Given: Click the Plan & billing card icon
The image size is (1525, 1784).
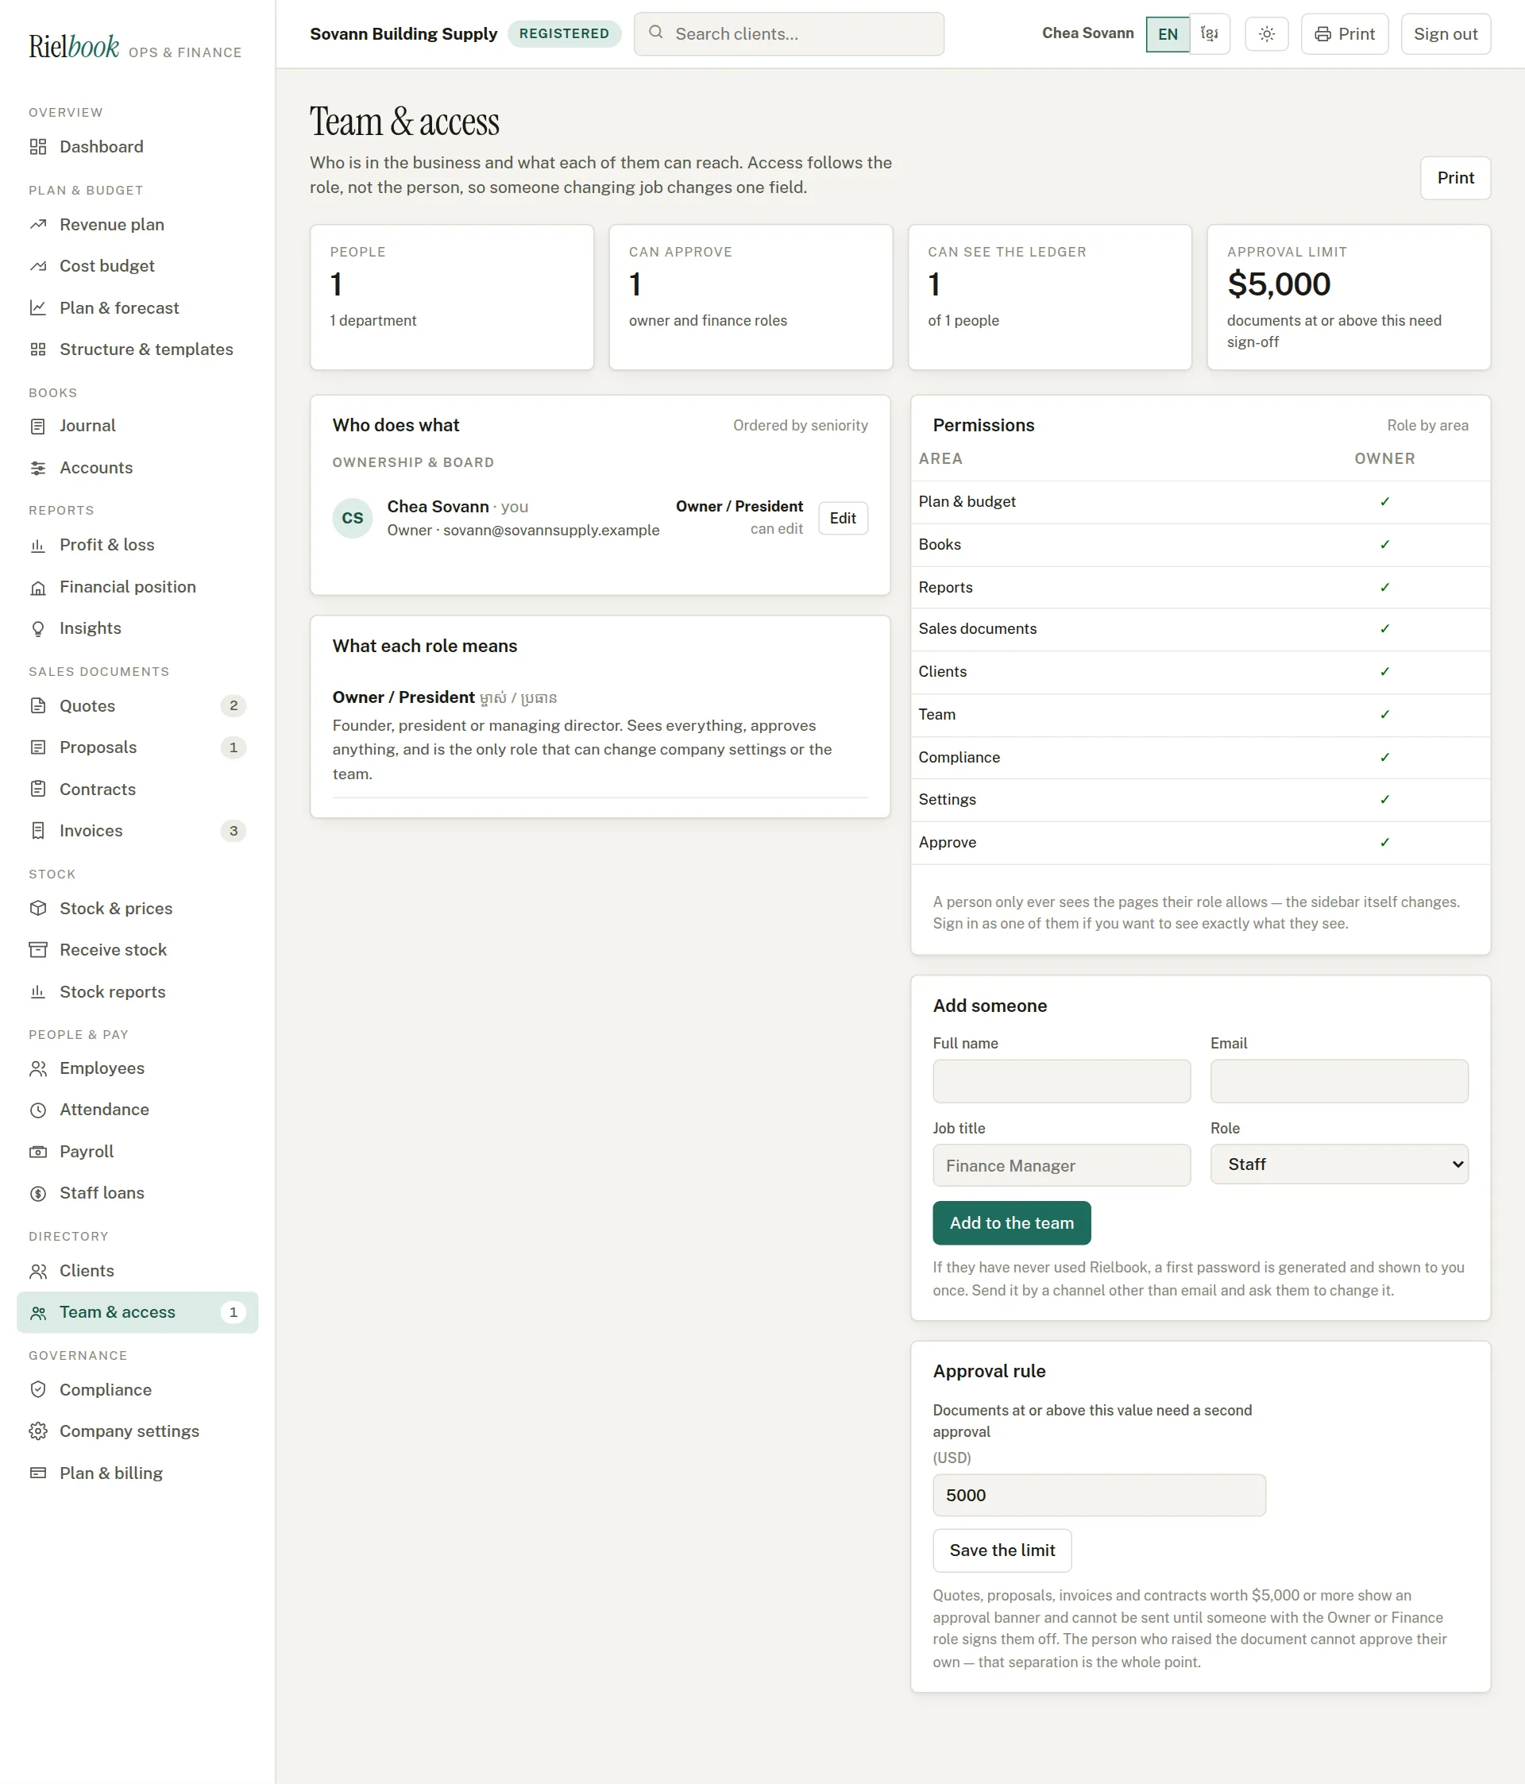Looking at the screenshot, I should 38,1473.
